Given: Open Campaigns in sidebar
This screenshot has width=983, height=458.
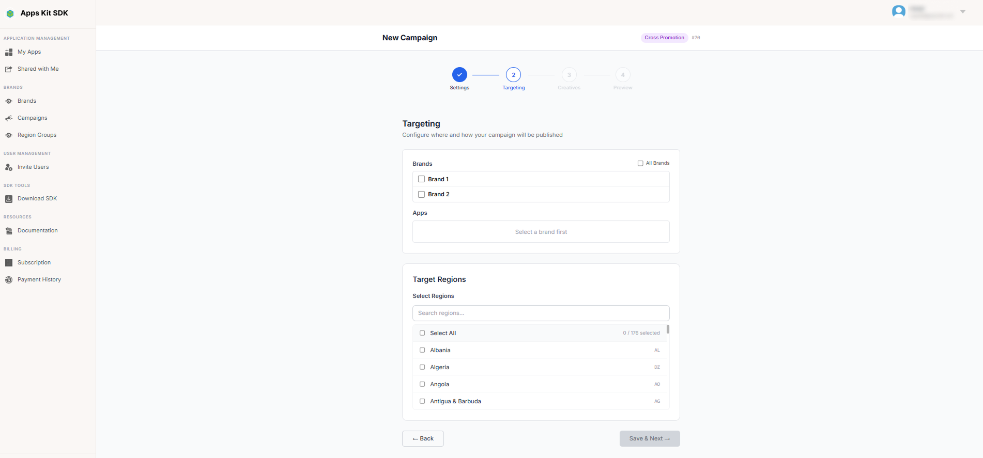Looking at the screenshot, I should 32,118.
